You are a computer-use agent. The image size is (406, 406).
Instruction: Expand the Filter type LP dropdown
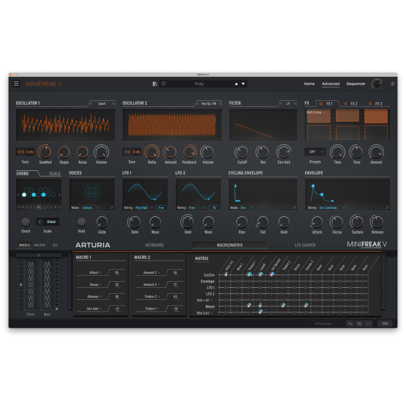coord(288,104)
